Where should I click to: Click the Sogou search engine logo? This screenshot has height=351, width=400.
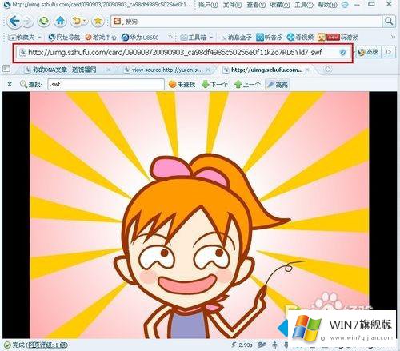pos(118,21)
